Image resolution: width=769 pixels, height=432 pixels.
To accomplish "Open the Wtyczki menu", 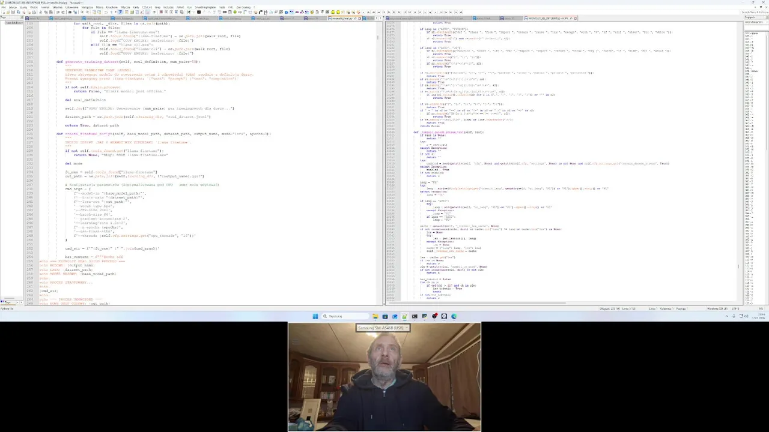I will point(126,7).
